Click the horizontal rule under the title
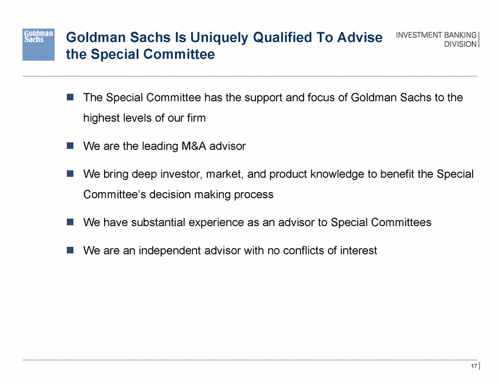Image resolution: width=500 pixels, height=386 pixels. pyautogui.click(x=249, y=76)
